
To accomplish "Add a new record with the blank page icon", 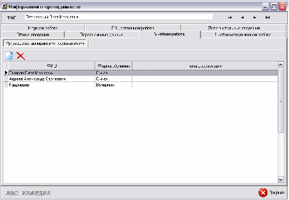I will pyautogui.click(x=9, y=56).
